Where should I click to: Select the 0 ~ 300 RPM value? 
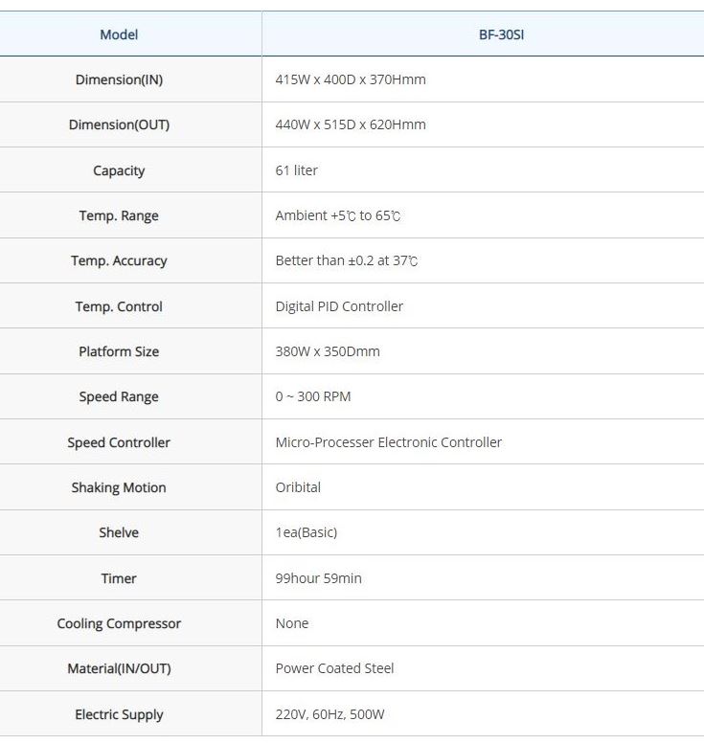tap(313, 396)
